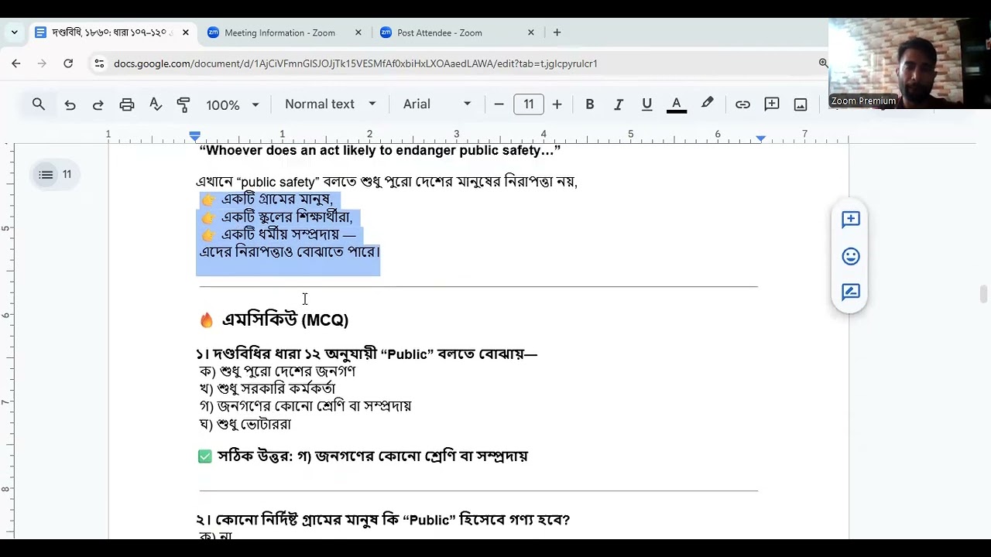Open the highlight color tool
Screen dimensions: 991x557
coord(707,104)
